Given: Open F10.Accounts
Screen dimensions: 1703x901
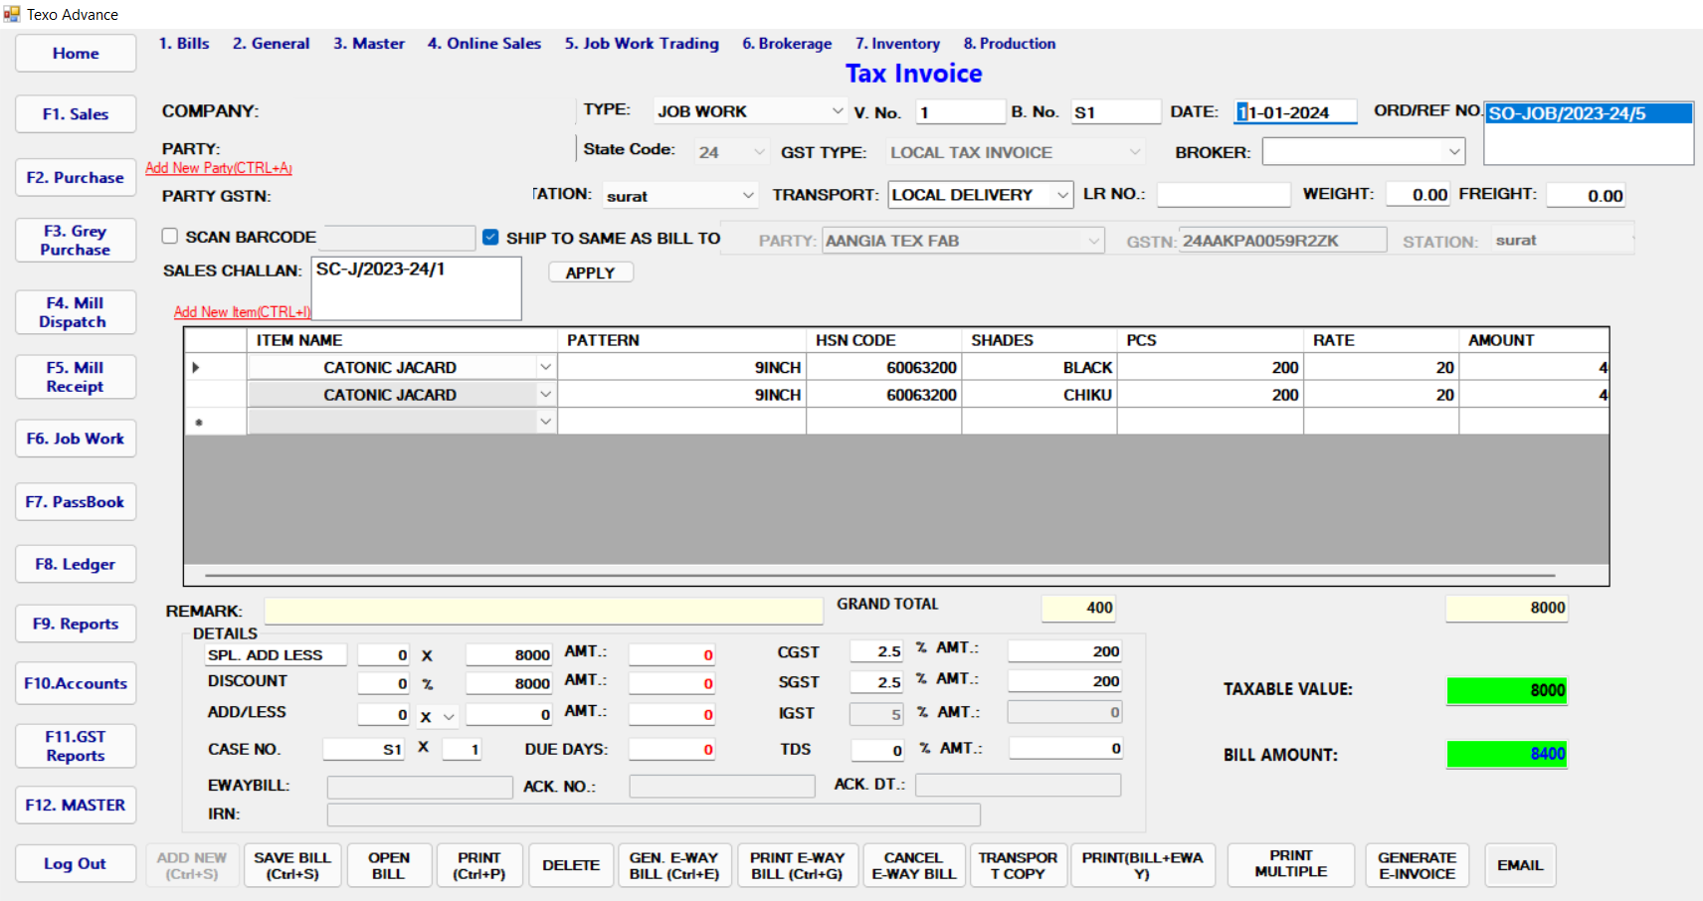Looking at the screenshot, I should (76, 683).
